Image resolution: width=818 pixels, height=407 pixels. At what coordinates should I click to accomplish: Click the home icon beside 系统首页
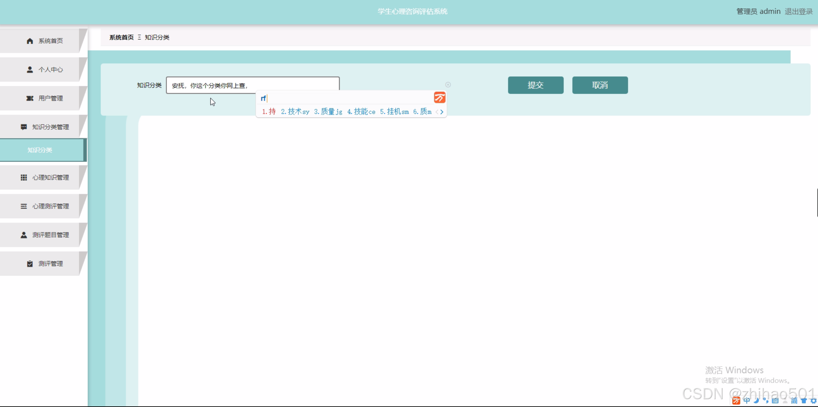click(x=30, y=41)
